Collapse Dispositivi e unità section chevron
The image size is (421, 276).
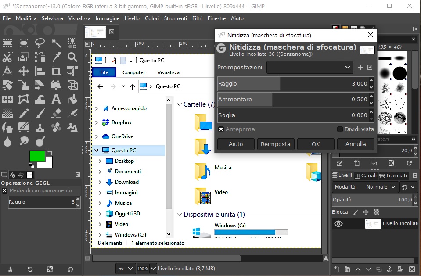click(179, 215)
